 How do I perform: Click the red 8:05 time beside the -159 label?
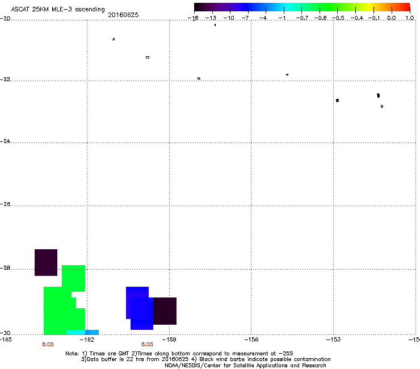(x=148, y=345)
